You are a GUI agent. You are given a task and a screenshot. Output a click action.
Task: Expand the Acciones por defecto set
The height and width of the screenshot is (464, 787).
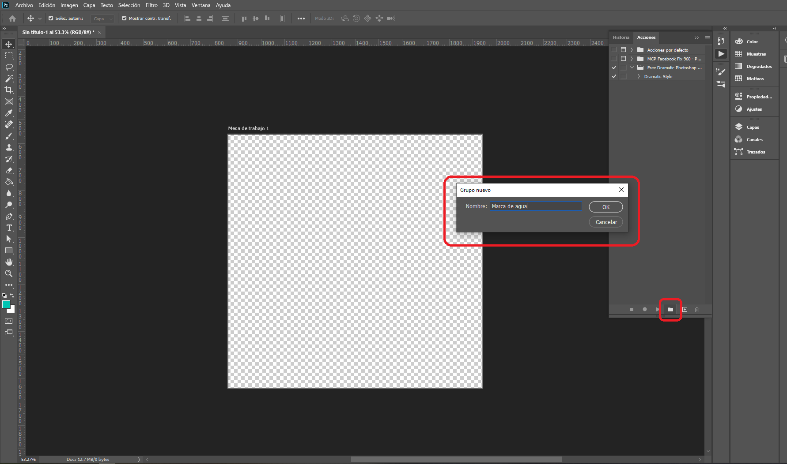[x=632, y=50]
